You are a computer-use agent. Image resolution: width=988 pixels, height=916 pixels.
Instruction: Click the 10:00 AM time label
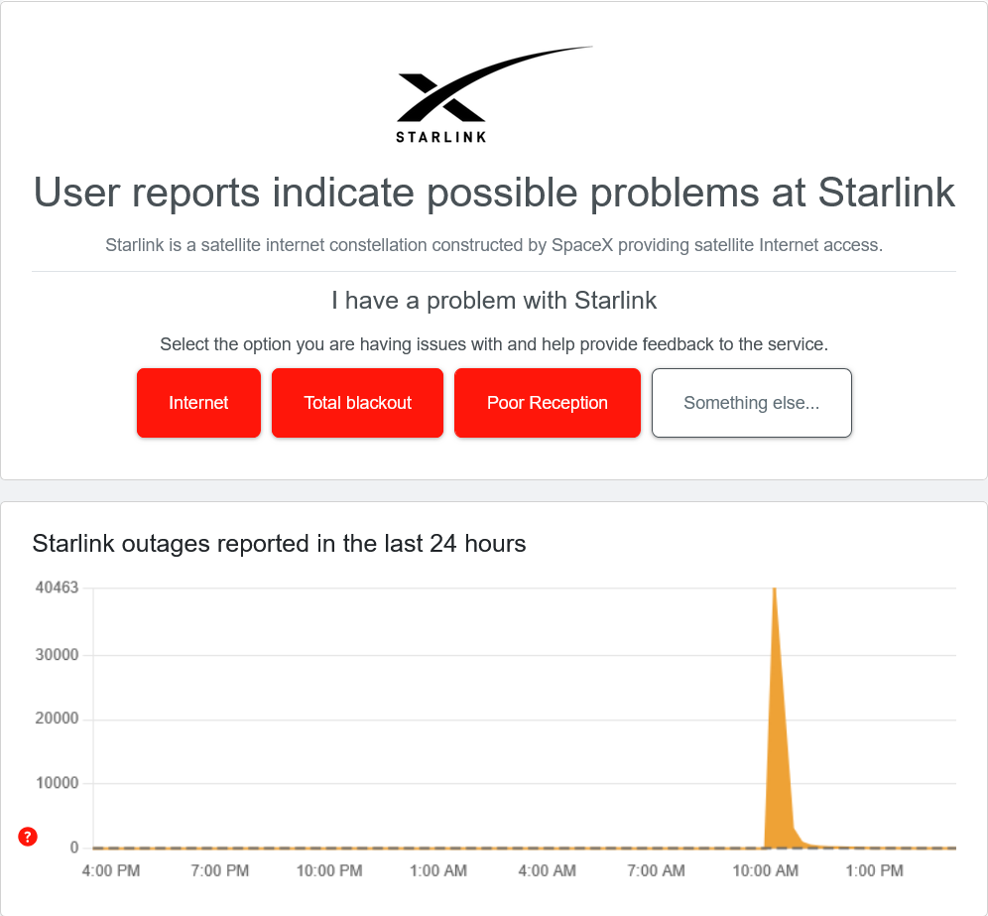(764, 870)
